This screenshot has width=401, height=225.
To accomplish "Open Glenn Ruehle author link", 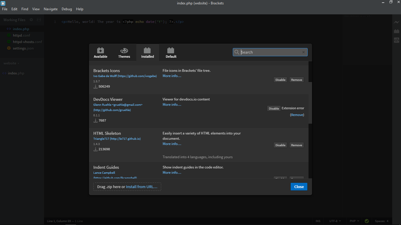I will pos(118,107).
